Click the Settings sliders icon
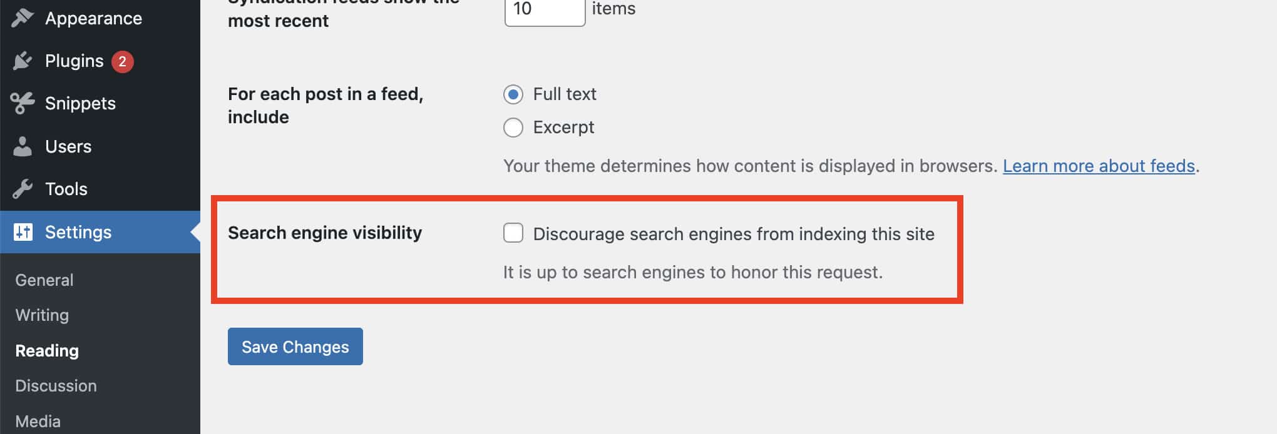Screen dimensions: 1277x434 click(x=23, y=232)
